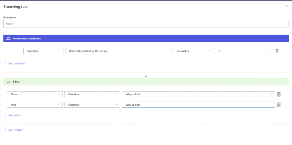Click the Primary rule condition(s) header
Image resolution: width=292 pixels, height=145 pixels.
146,39
